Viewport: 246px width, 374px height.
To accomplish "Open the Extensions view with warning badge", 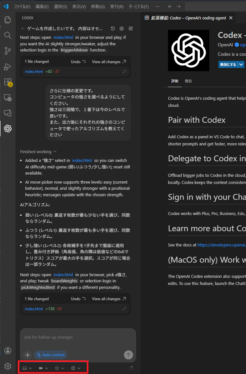I will [8, 82].
